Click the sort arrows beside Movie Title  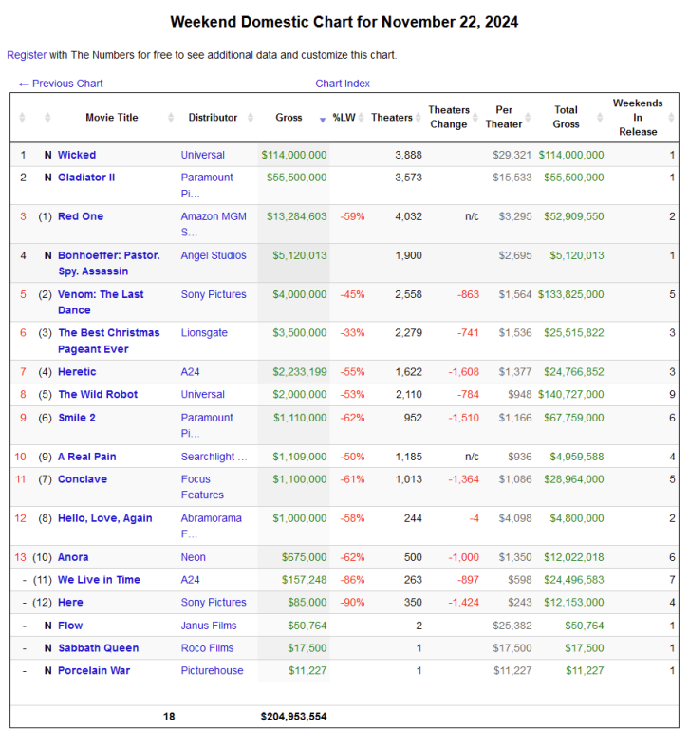pyautogui.click(x=171, y=118)
